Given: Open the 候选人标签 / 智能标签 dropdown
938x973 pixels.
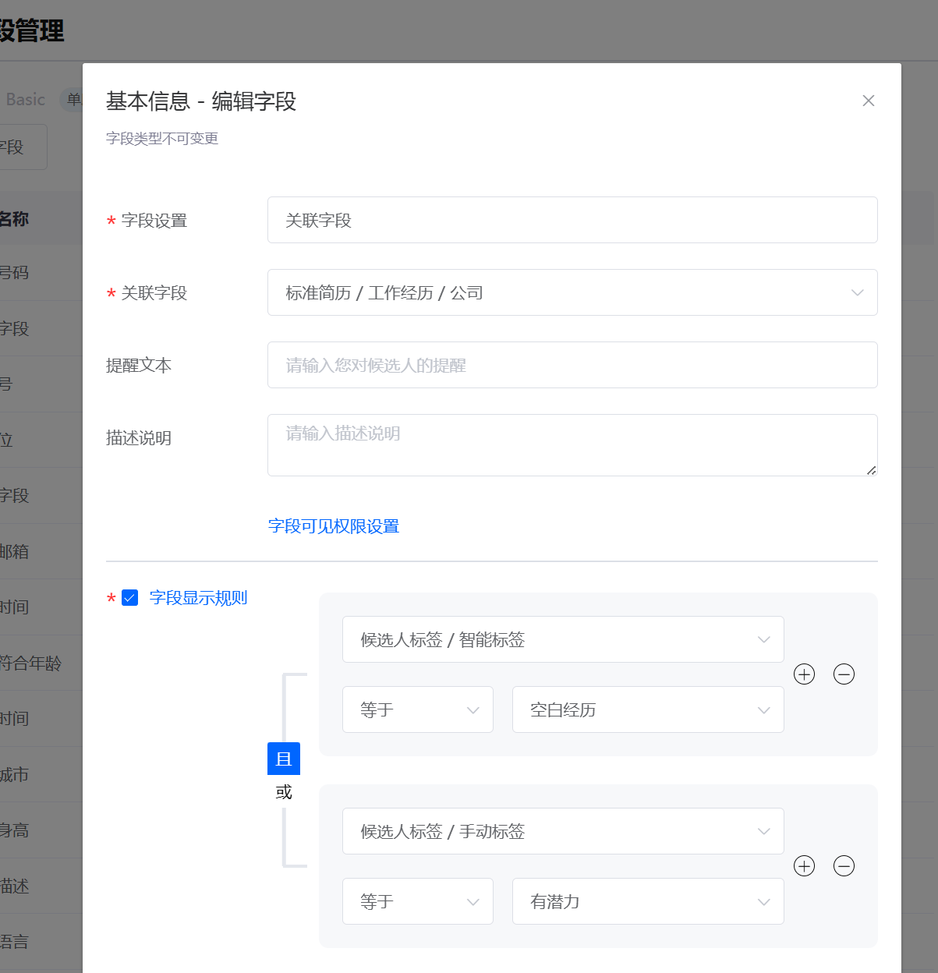Looking at the screenshot, I should [x=563, y=639].
